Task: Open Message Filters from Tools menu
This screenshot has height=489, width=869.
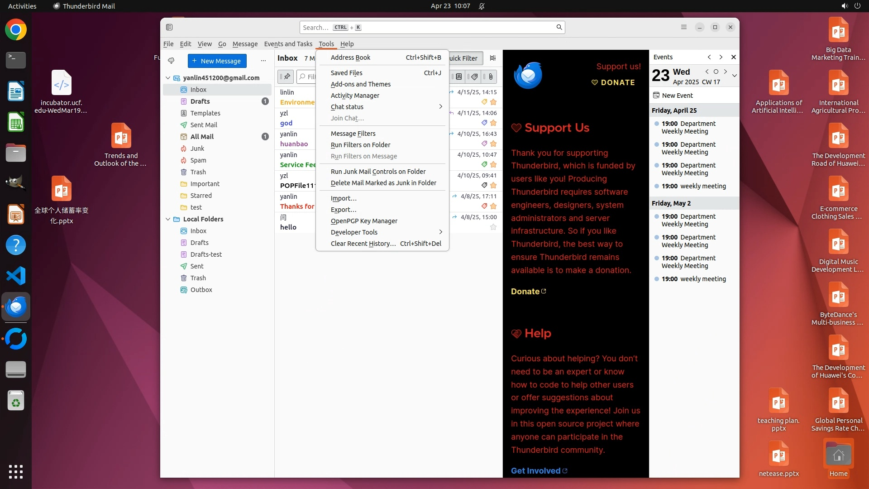Action: [x=353, y=134]
